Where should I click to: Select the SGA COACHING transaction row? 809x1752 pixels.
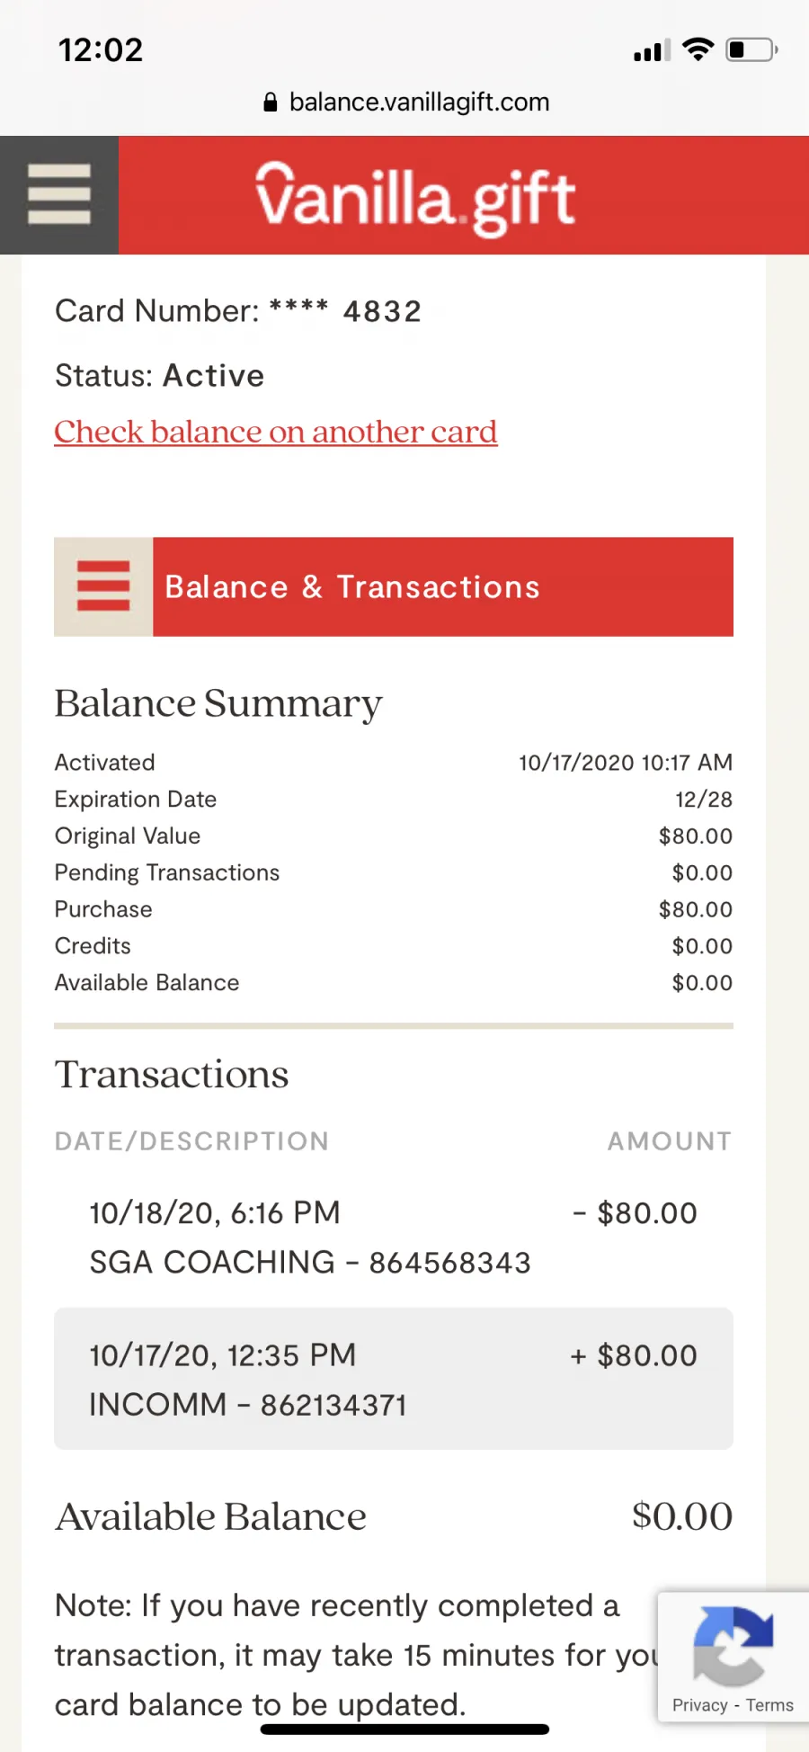click(394, 1237)
